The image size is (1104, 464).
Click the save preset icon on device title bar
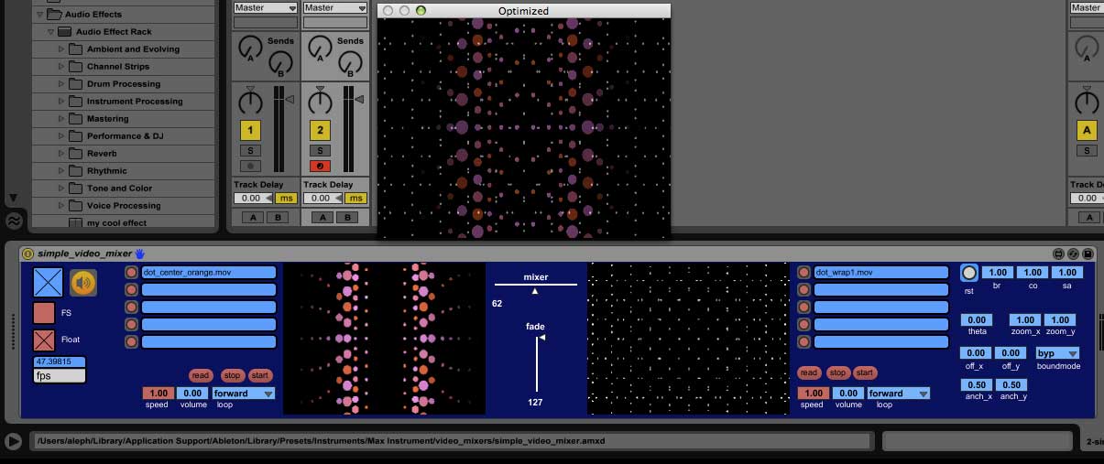(1088, 254)
